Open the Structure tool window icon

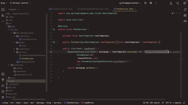(3, 15)
